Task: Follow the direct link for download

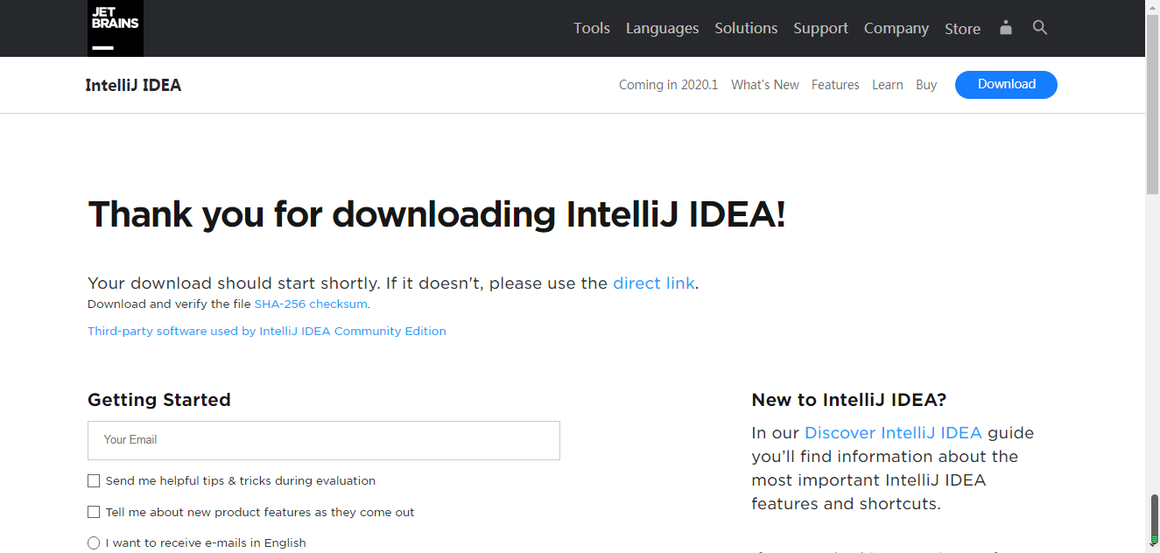Action: coord(653,283)
